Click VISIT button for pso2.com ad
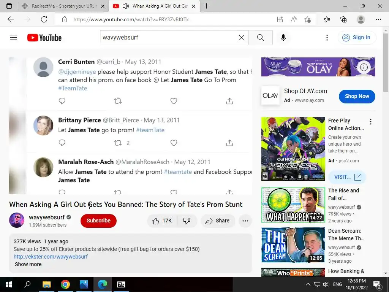 [347, 177]
